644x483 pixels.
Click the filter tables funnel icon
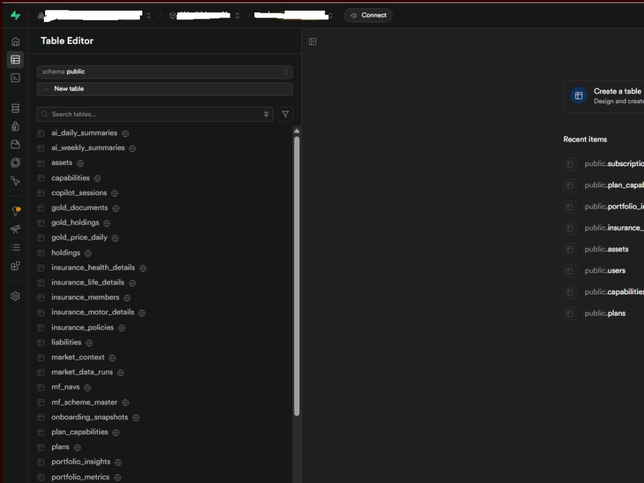[x=285, y=114]
